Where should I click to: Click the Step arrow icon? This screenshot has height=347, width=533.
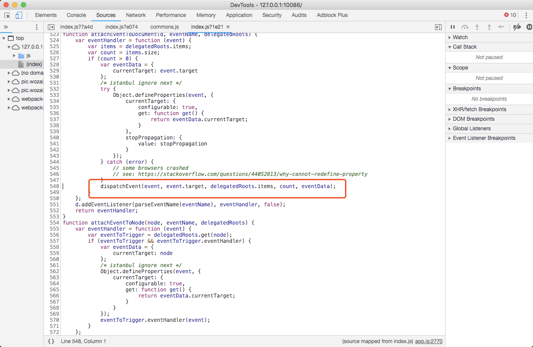coord(501,27)
